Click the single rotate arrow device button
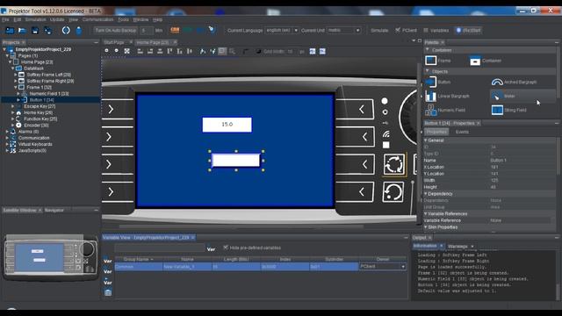This screenshot has height=316, width=562. [393, 192]
